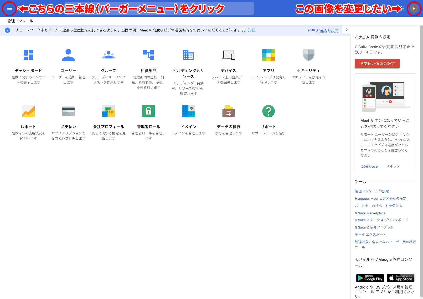The image size is (423, 299).
Task: Open G Suite Marketplace link
Action: coord(370,213)
